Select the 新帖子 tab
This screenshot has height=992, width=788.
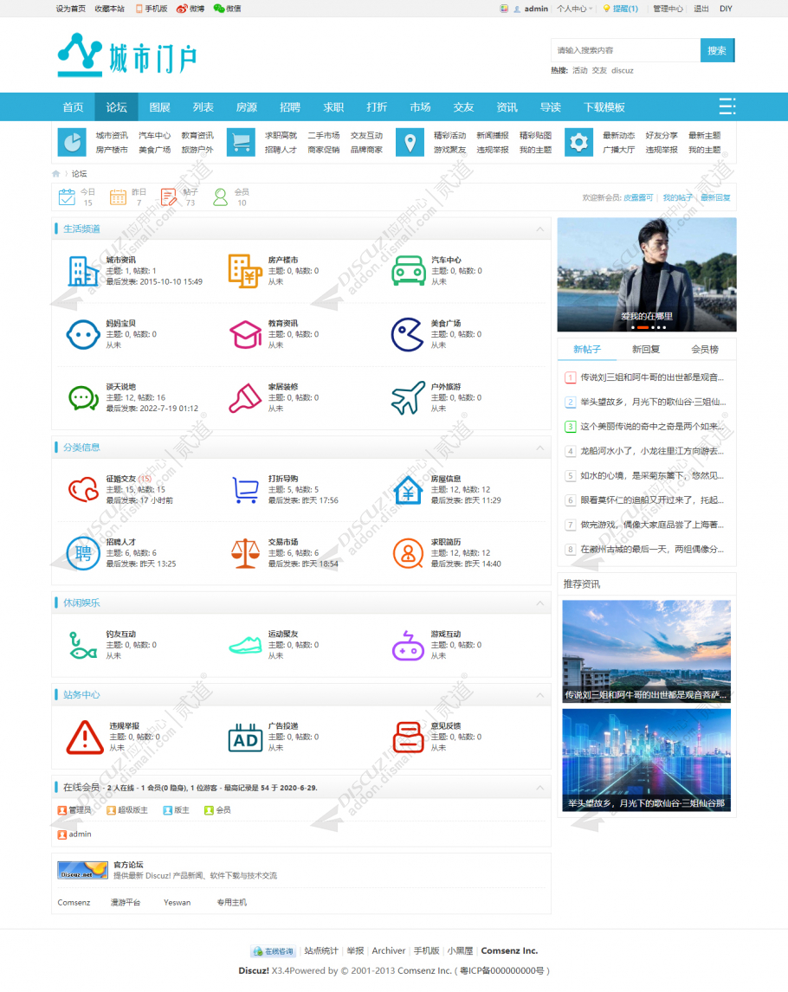tap(587, 349)
